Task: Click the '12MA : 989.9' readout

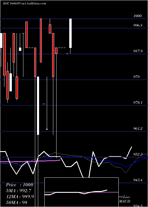Action: click(x=20, y=196)
